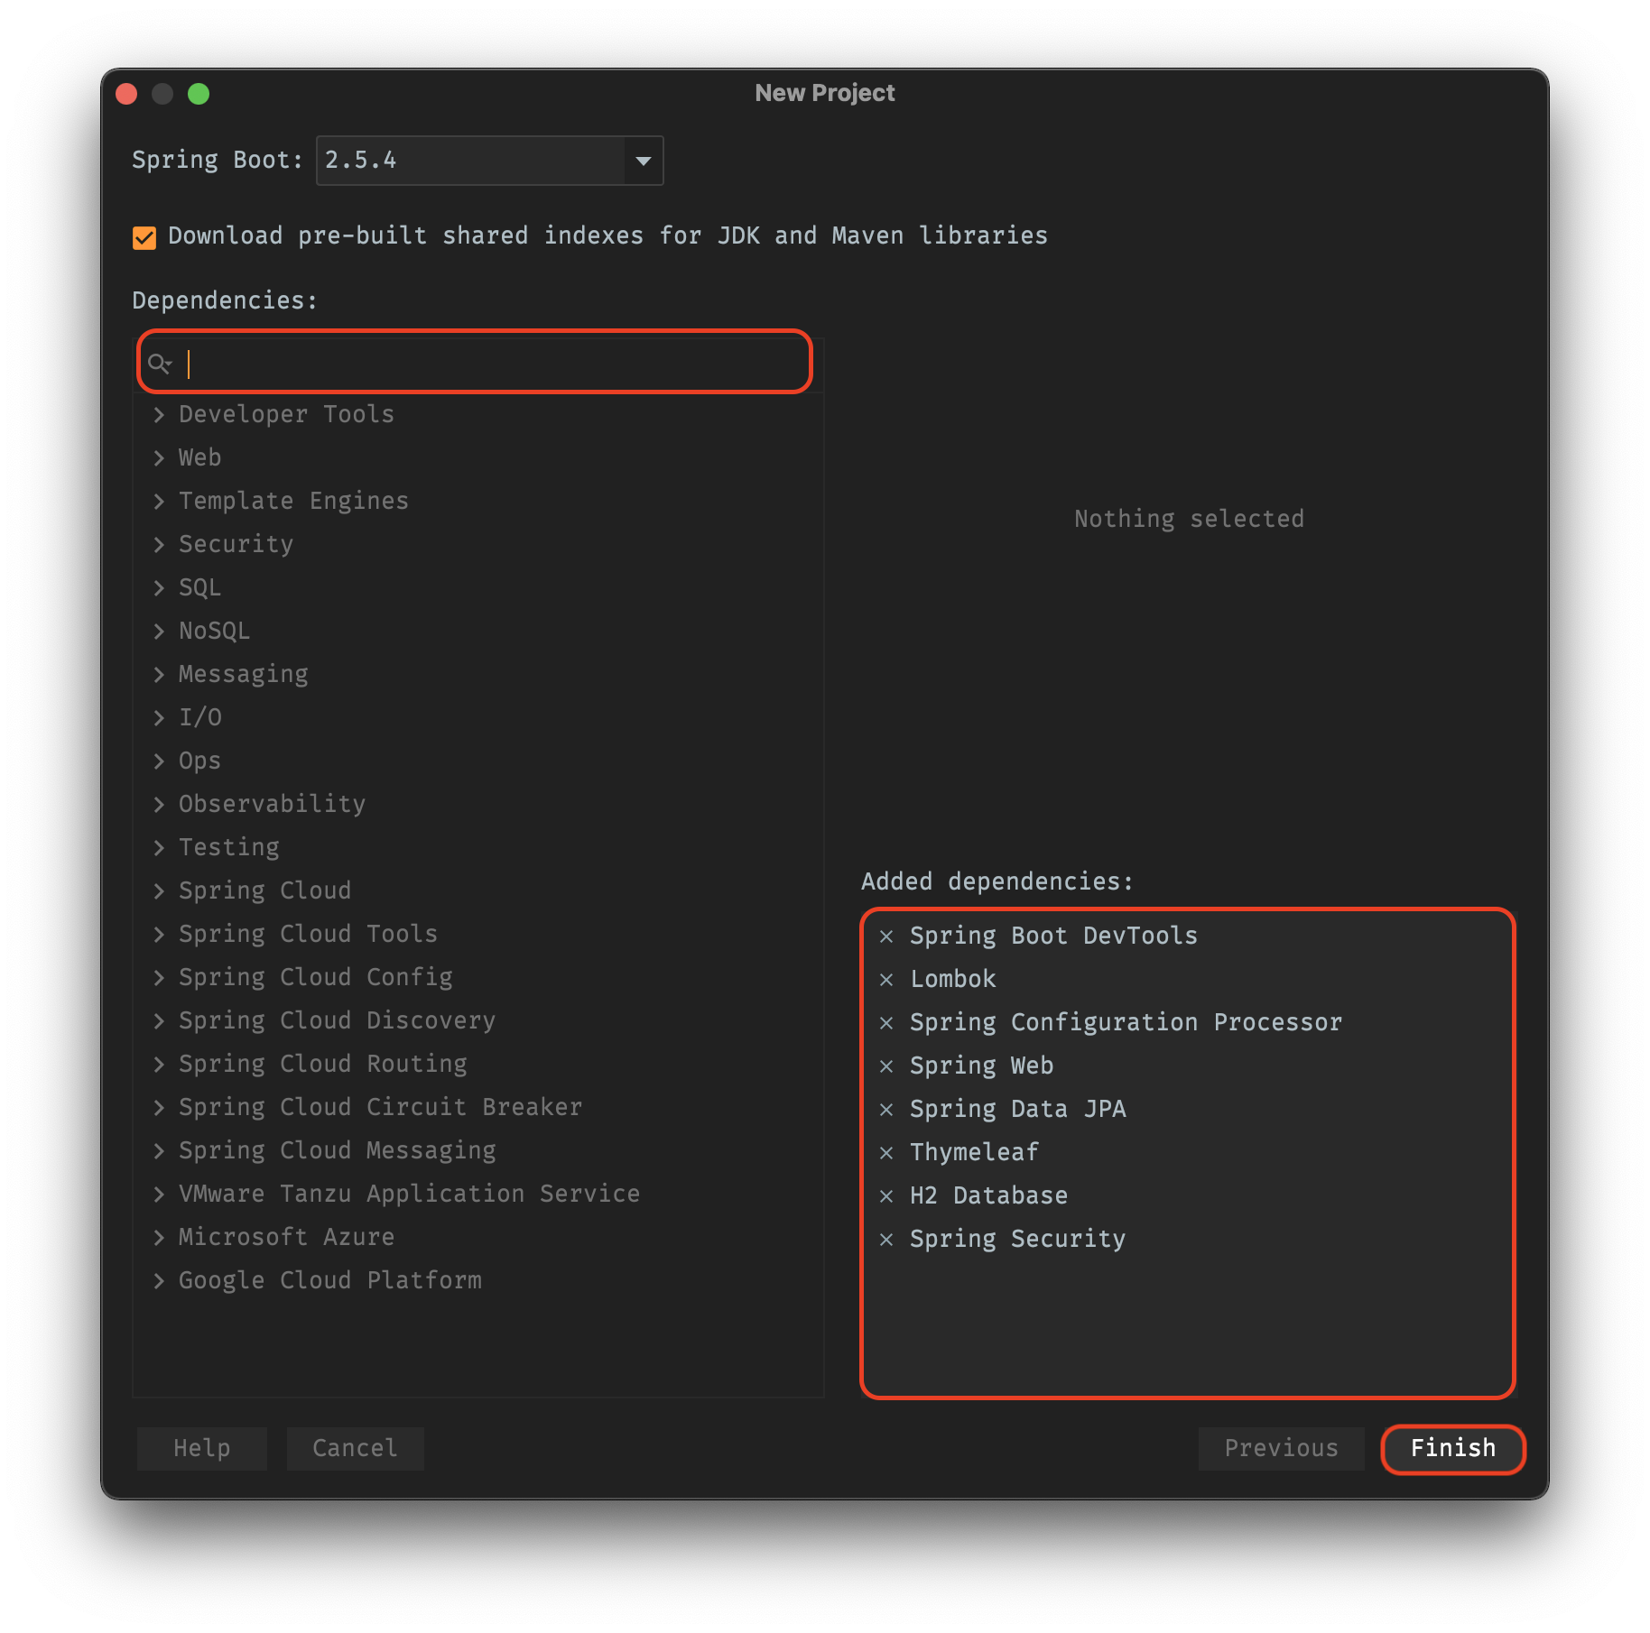Expand the Web category
Screen dimensions: 1650x1633
pyautogui.click(x=159, y=458)
